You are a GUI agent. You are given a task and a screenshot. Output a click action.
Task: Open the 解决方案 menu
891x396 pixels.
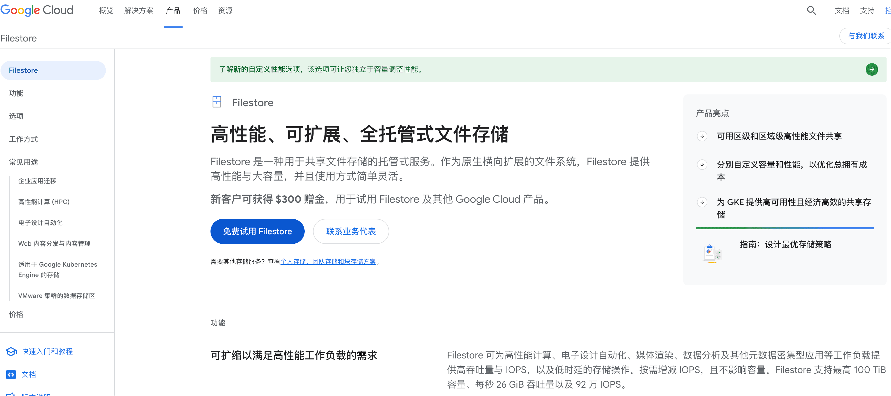pyautogui.click(x=138, y=10)
